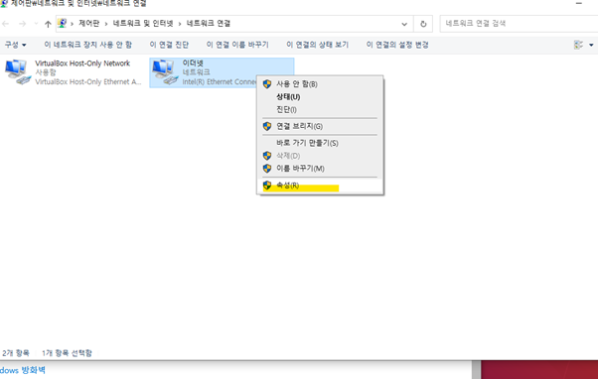Image resolution: width=598 pixels, height=379 pixels.
Task: Open view options dropdown arrow
Action: [x=591, y=45]
